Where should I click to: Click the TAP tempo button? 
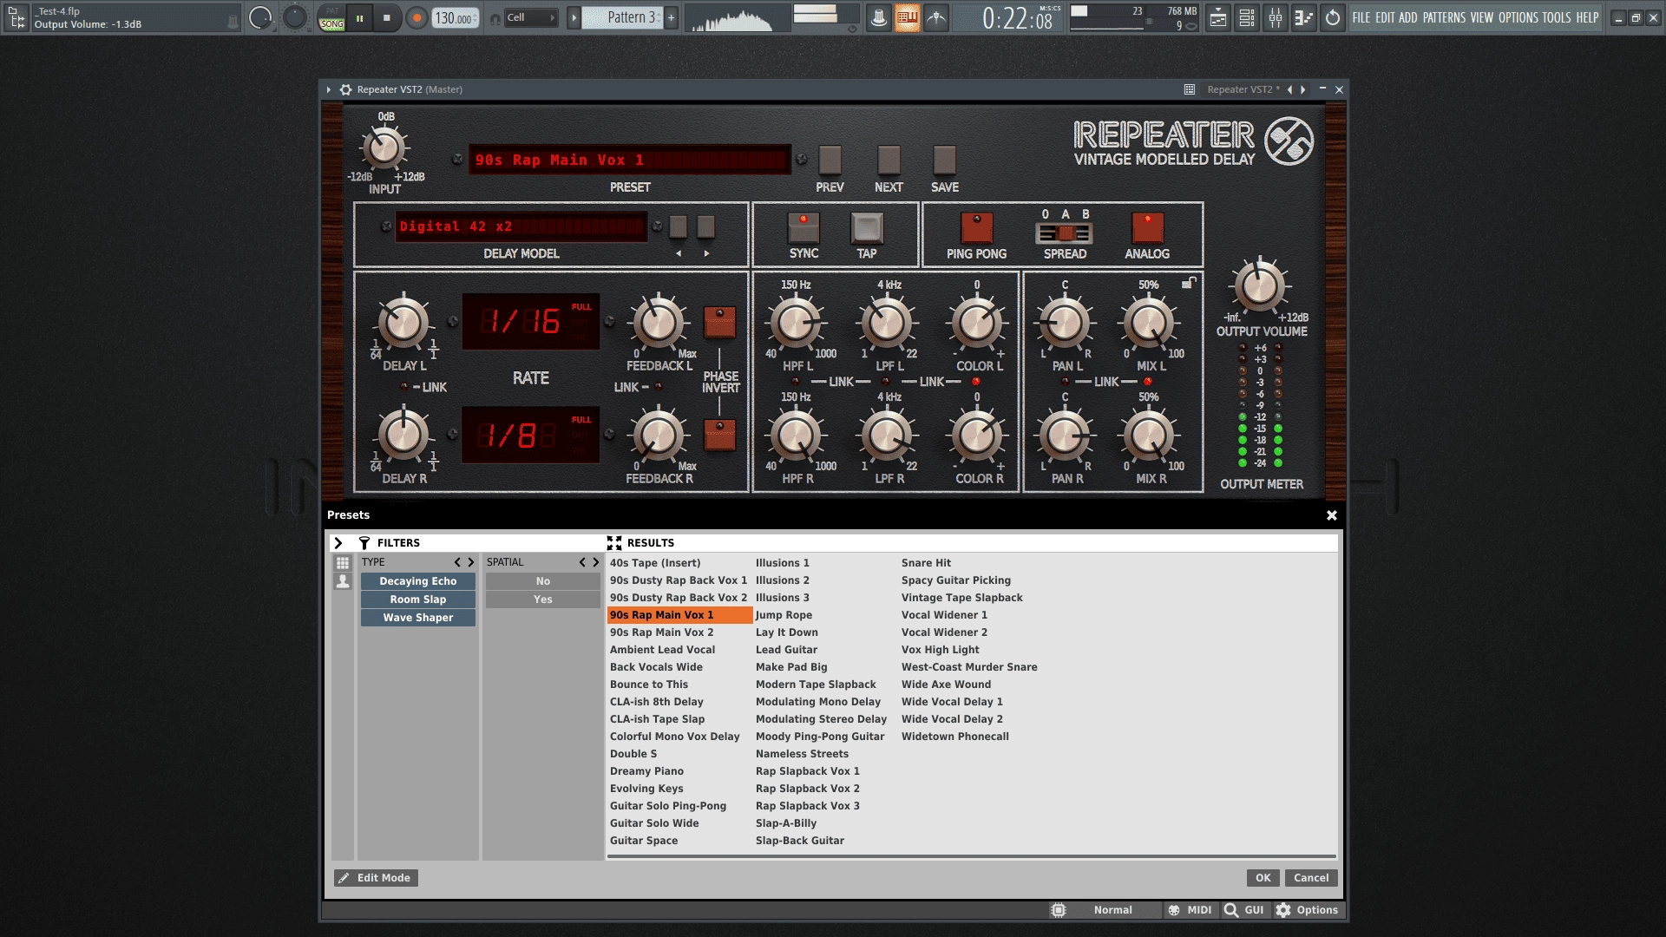(x=867, y=227)
